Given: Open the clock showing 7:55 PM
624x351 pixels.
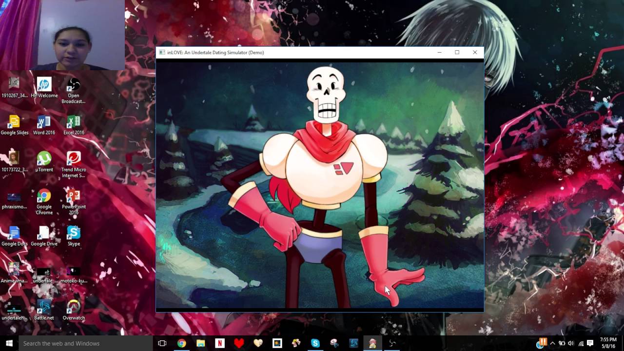Looking at the screenshot, I should 608,343.
